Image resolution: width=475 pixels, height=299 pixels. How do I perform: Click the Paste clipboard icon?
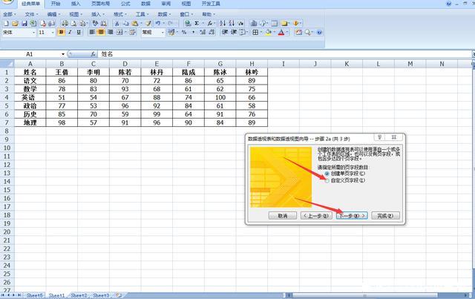[135, 23]
